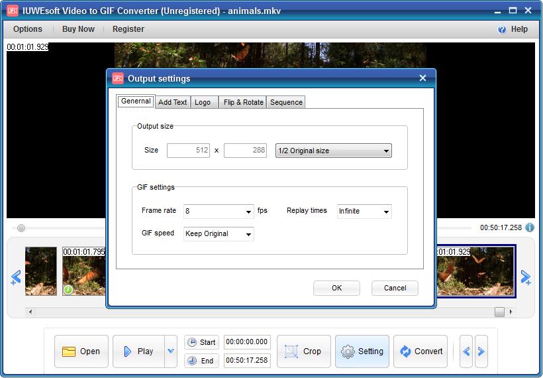Click Cancel in Output settings dialog

coord(395,288)
